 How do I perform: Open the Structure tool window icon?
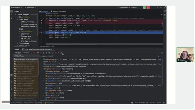pos(12,18)
